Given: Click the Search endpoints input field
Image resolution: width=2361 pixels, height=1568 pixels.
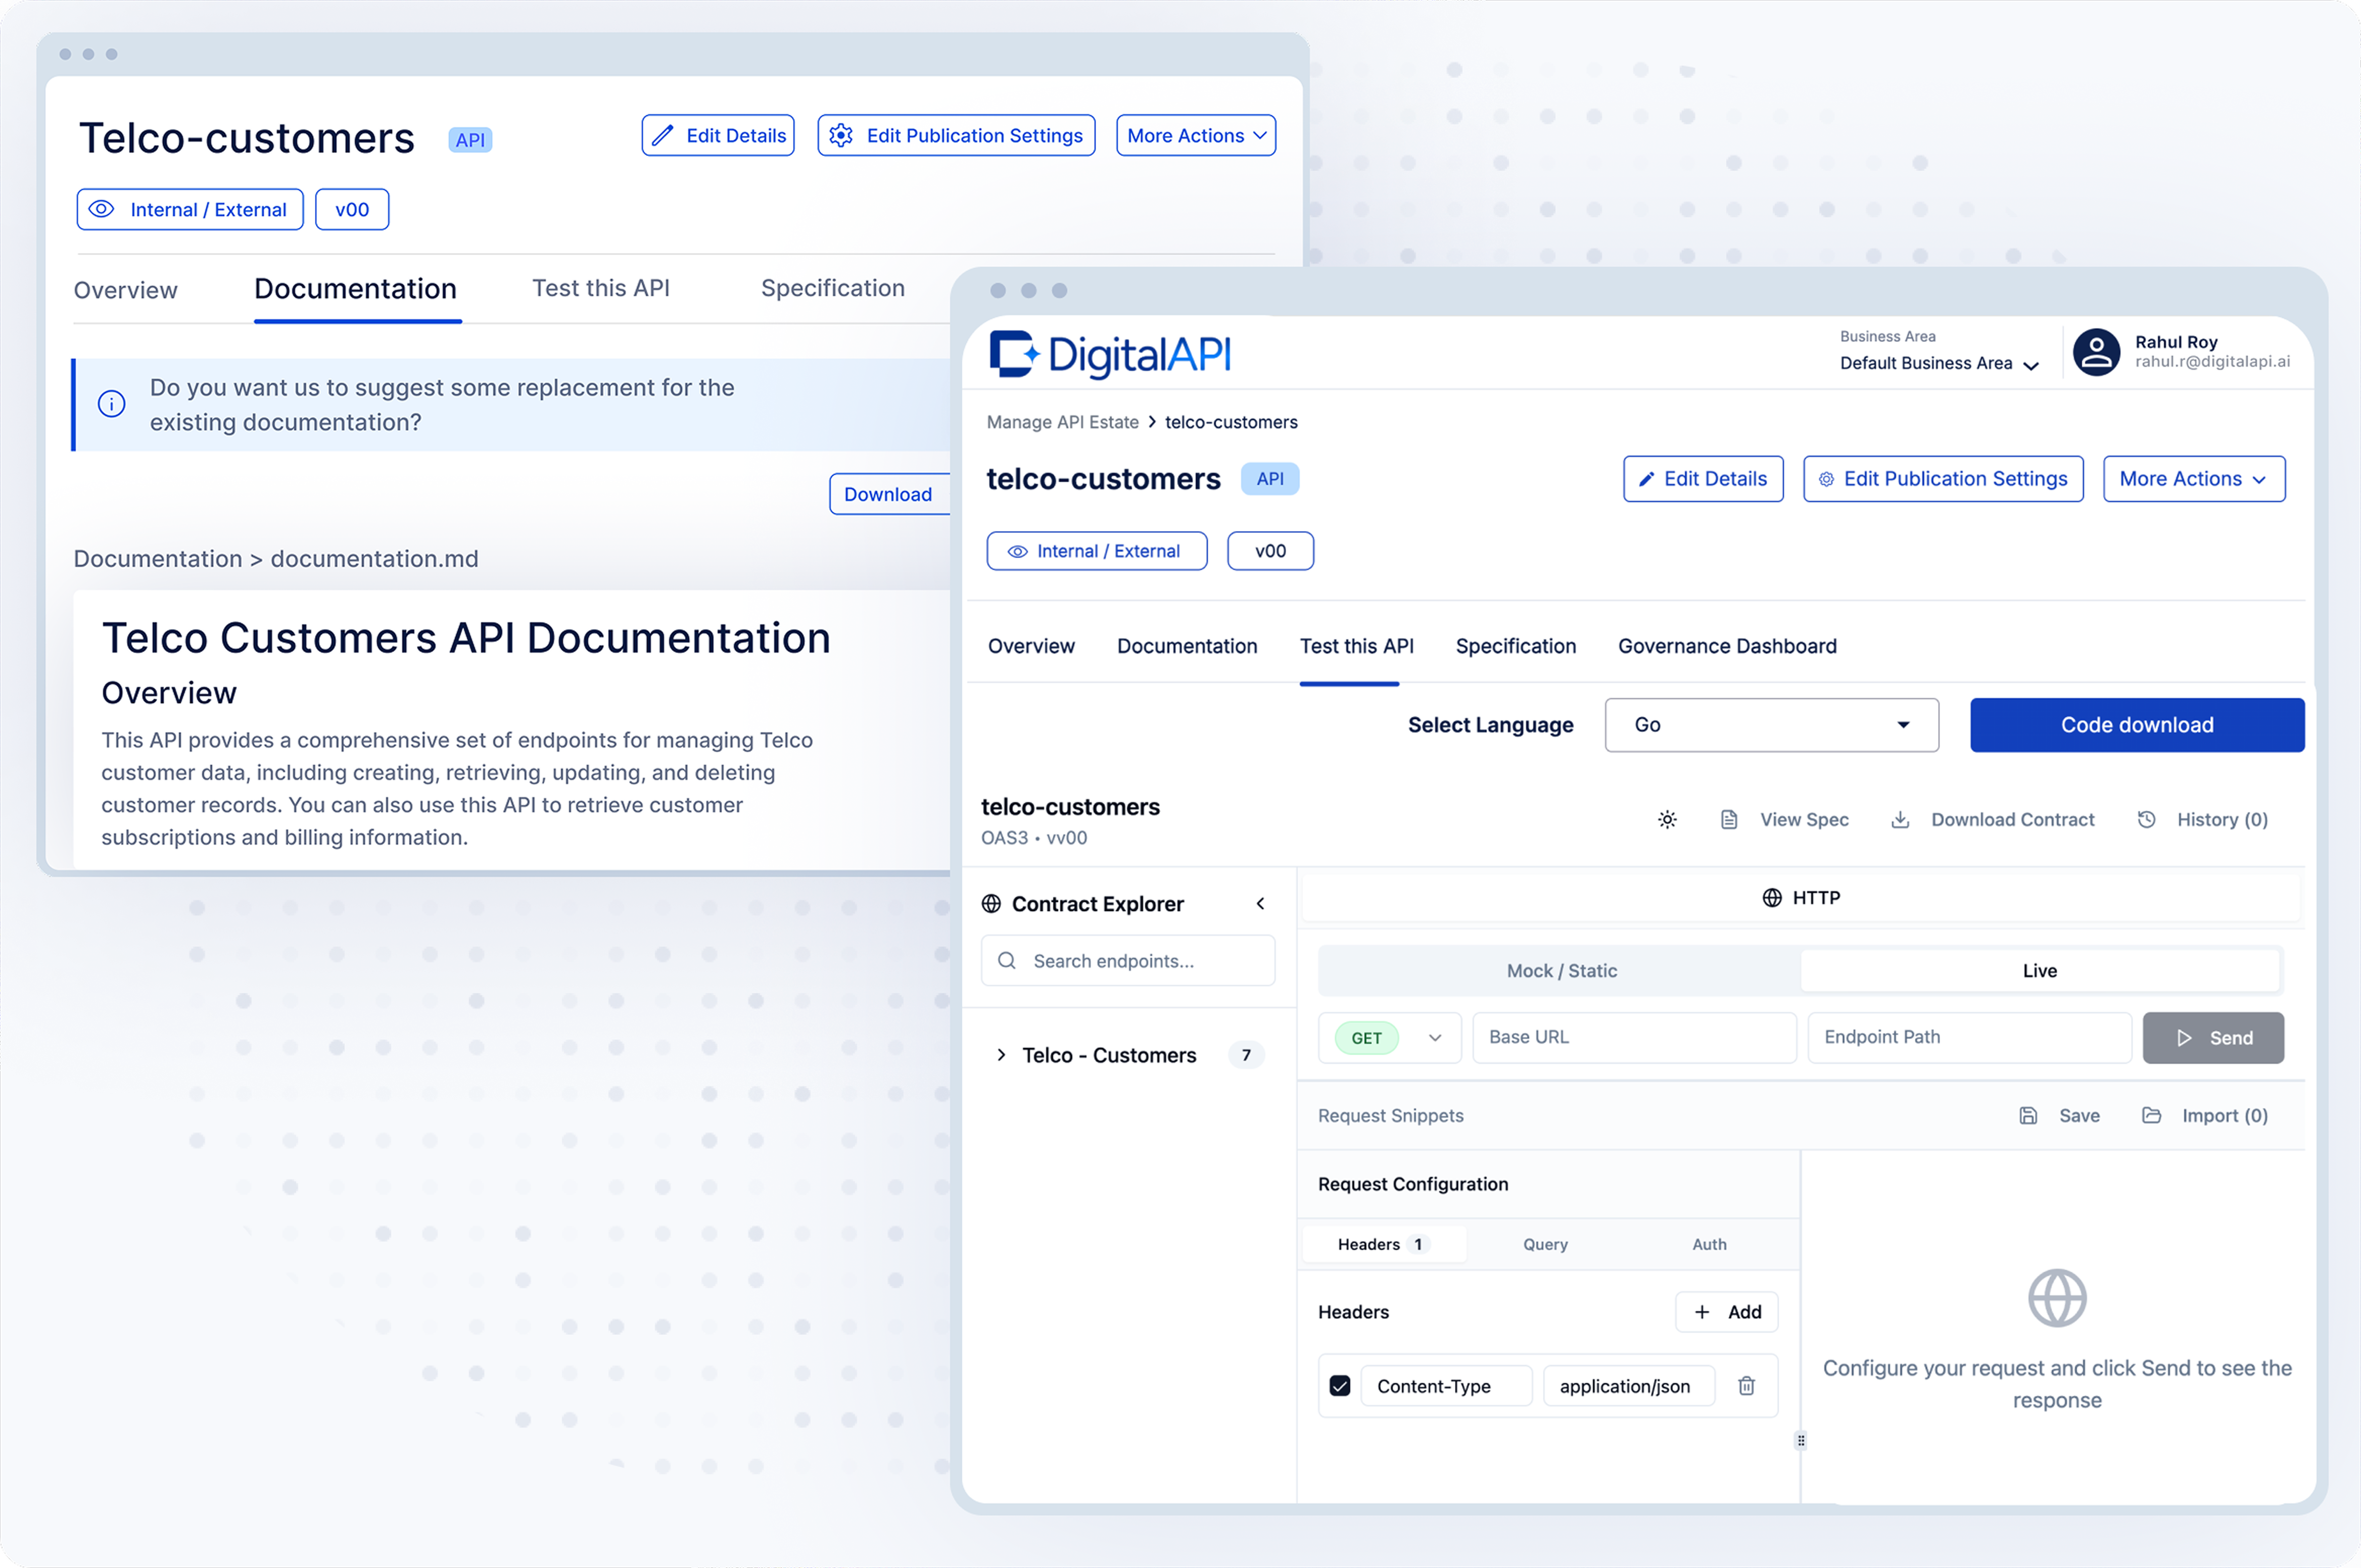Looking at the screenshot, I should [x=1127, y=961].
